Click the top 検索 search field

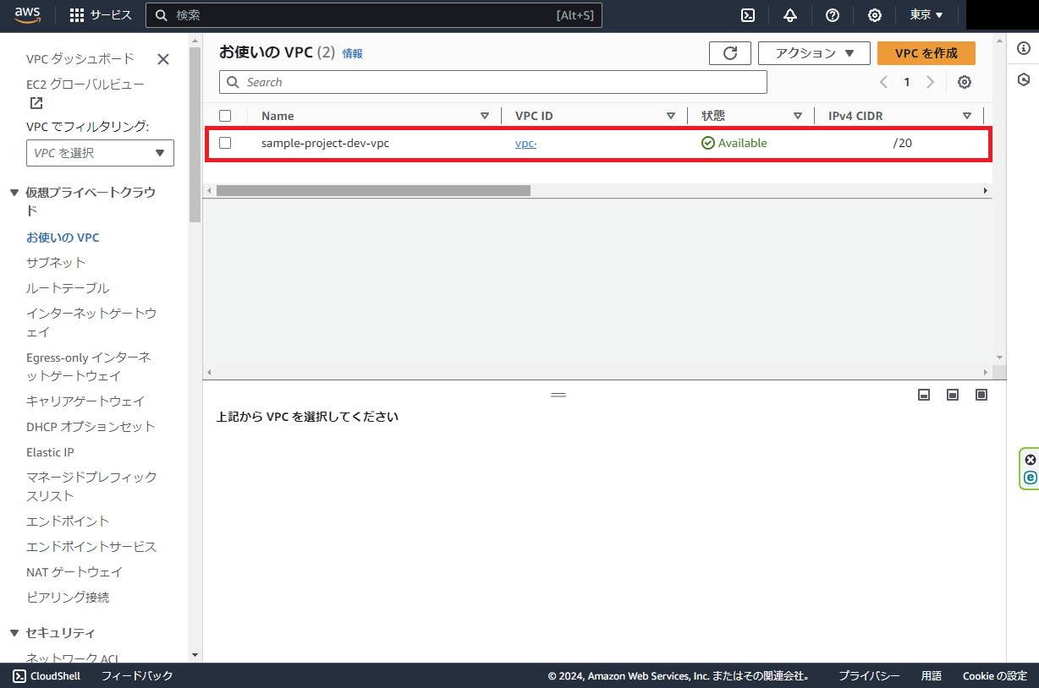pos(374,15)
